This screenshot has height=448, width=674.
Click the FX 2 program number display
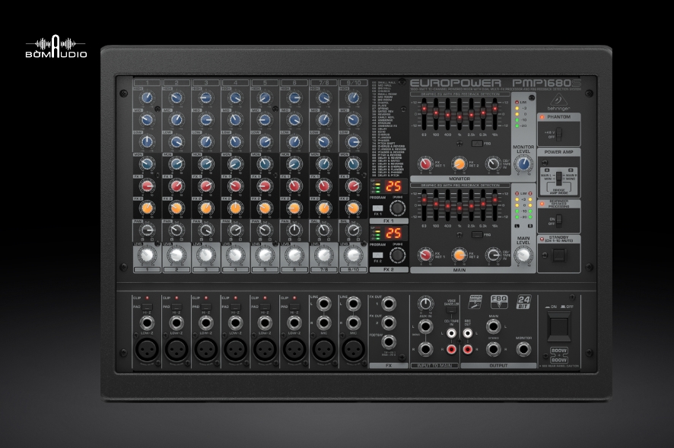pyautogui.click(x=393, y=234)
